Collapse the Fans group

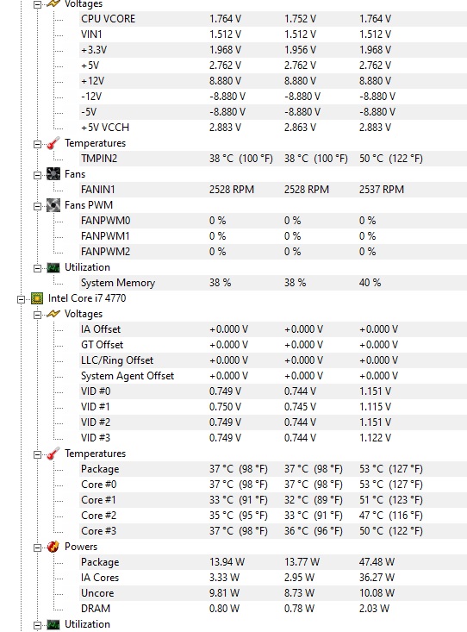37,175
